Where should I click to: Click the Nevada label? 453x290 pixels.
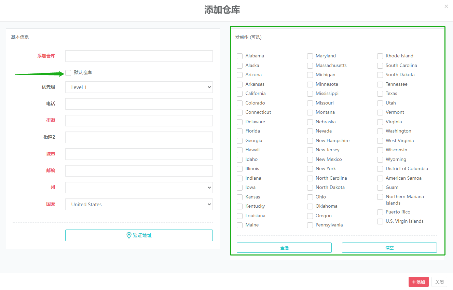click(324, 131)
